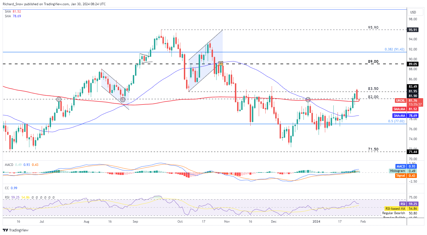Click the Oct label on time axis
This screenshot has width=427, height=235.
180,221
